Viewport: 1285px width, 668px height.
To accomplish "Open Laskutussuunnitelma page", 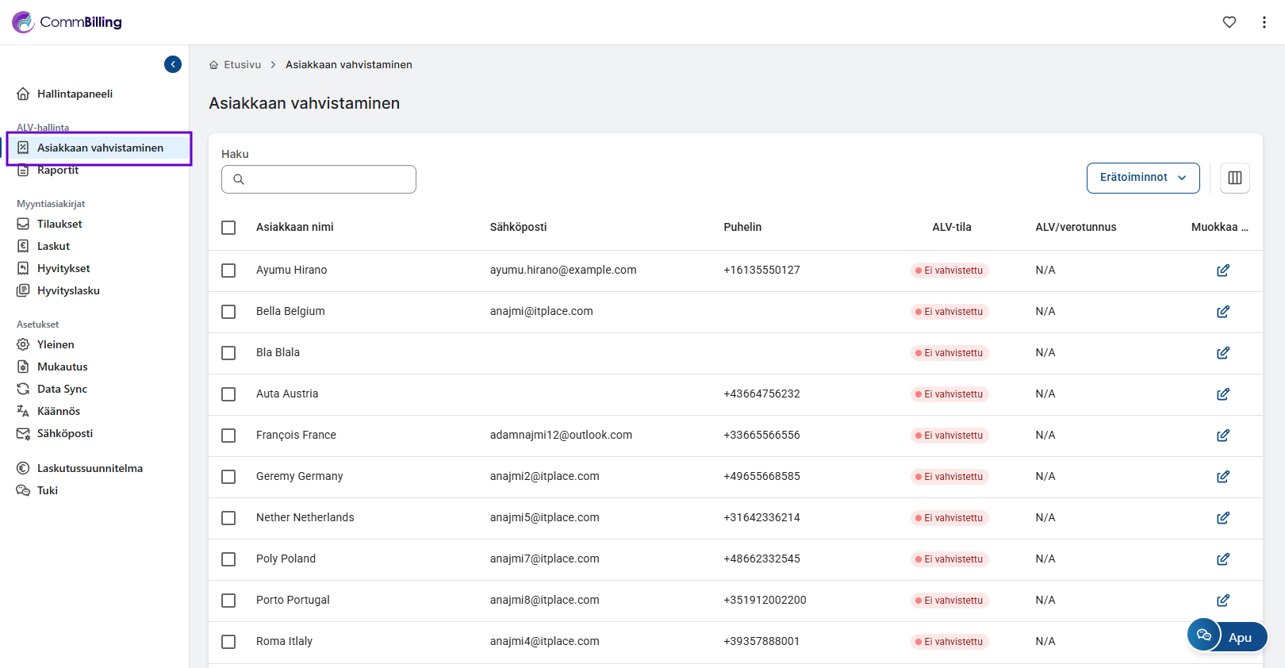I will [90, 468].
